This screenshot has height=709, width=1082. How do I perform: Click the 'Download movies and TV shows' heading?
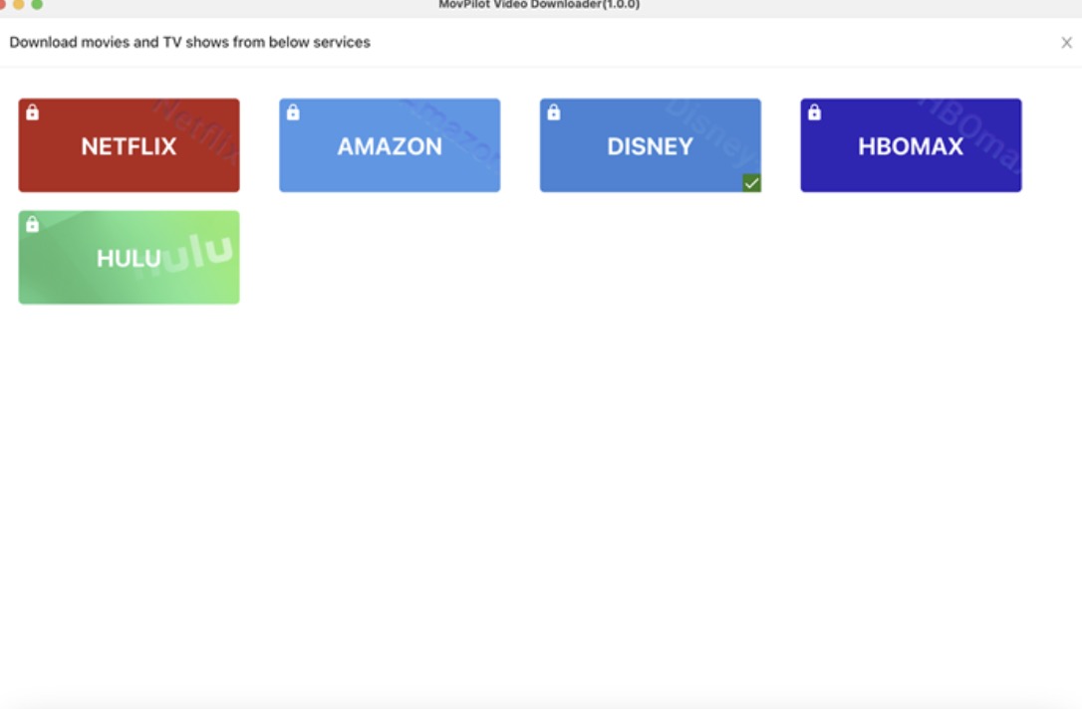(x=190, y=43)
